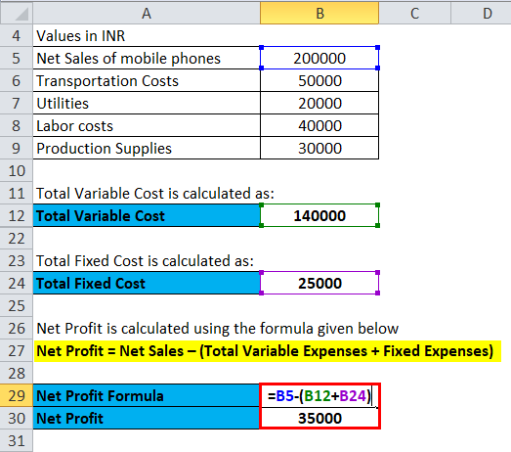This screenshot has height=452, width=511.
Task: Select the cell containing 30000
Action: tap(319, 148)
